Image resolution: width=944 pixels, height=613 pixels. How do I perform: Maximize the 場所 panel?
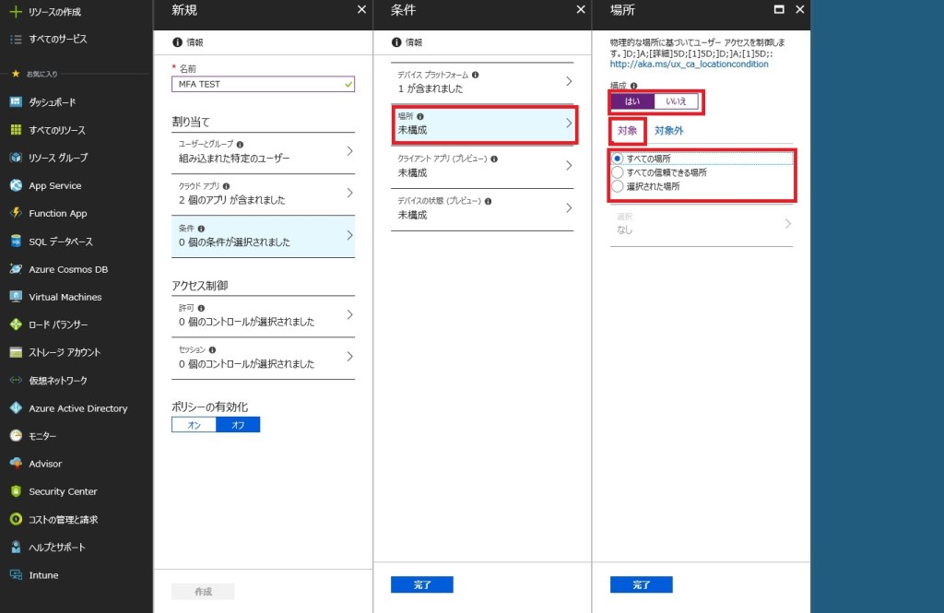pyautogui.click(x=779, y=9)
